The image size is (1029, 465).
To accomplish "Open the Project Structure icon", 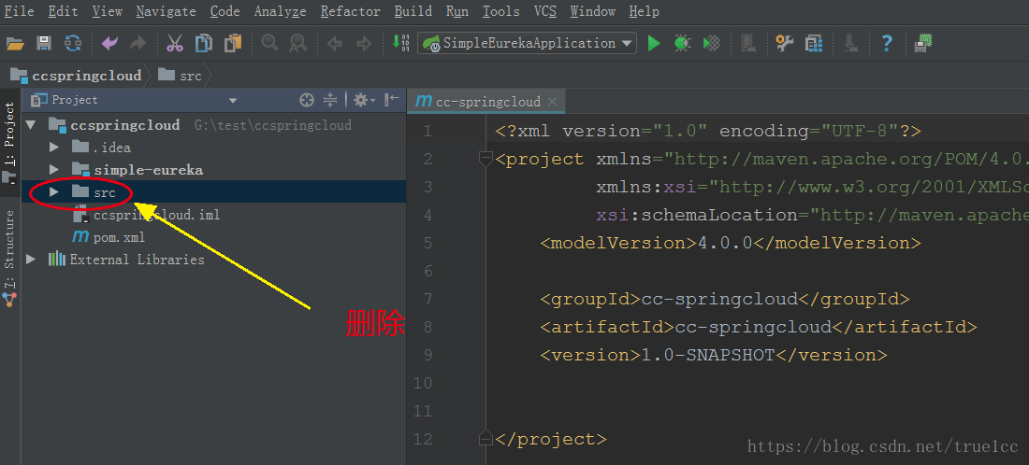I will pyautogui.click(x=814, y=44).
